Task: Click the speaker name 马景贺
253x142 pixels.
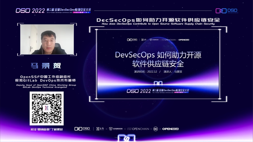Action: coord(46,66)
